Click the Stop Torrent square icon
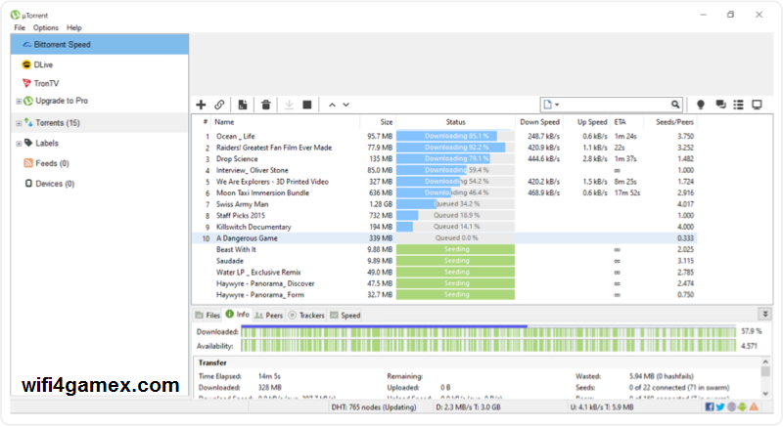783x427 pixels. point(307,105)
